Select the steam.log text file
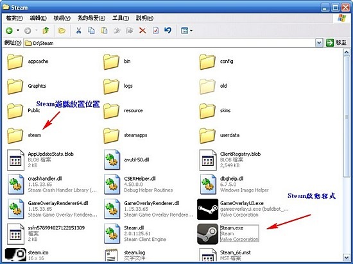The image size is (353, 264). (x=125, y=255)
